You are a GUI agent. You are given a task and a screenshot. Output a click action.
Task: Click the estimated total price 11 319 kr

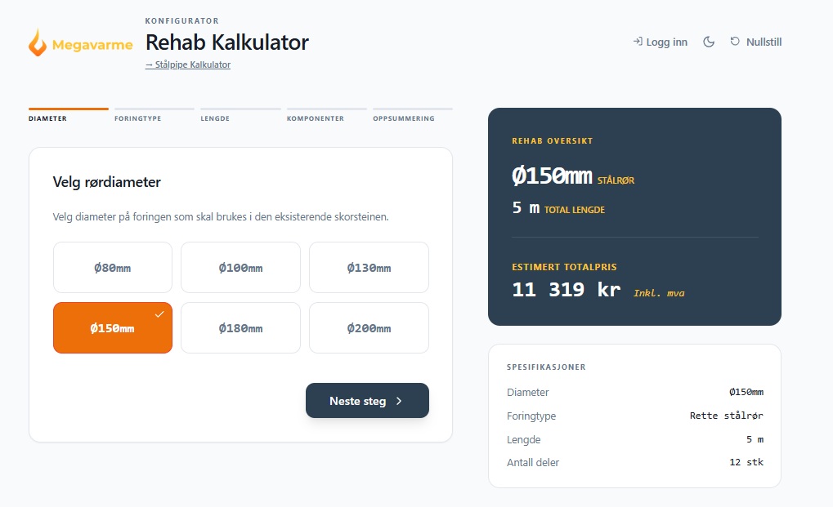point(566,290)
